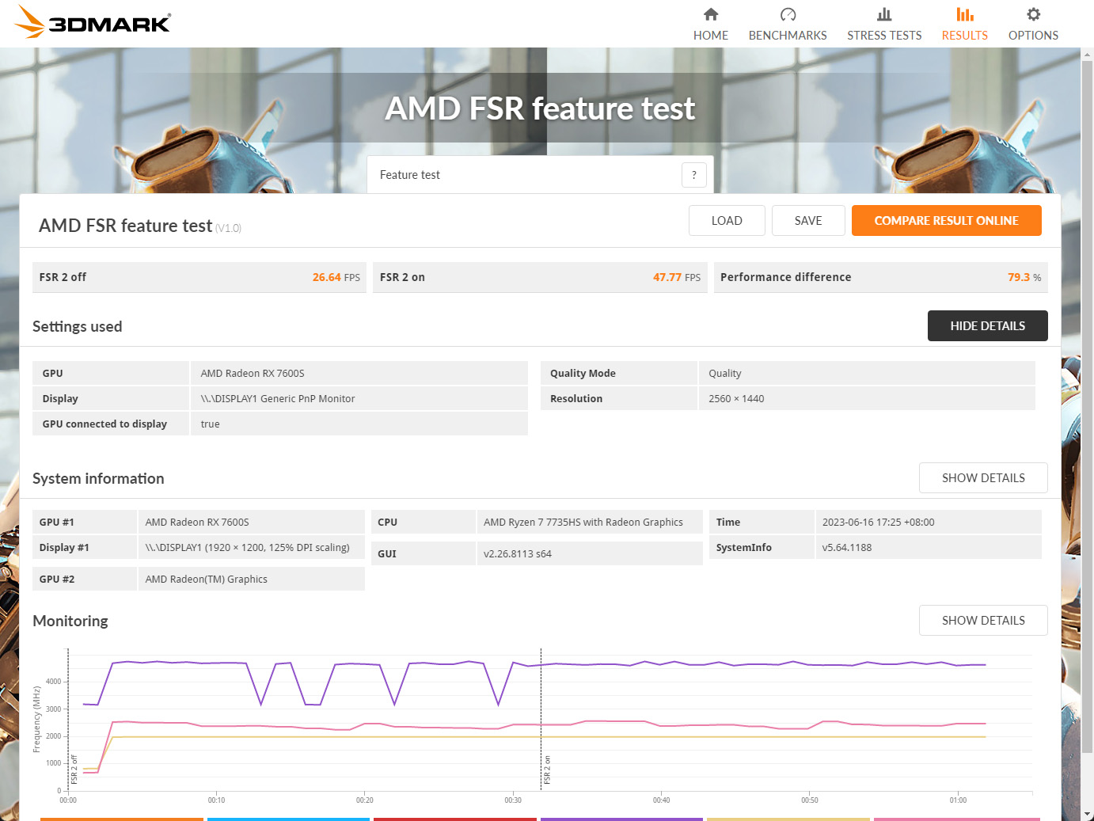Click COMPARE RESULT ONLINE
Viewport: 1094px width, 821px height.
click(946, 221)
